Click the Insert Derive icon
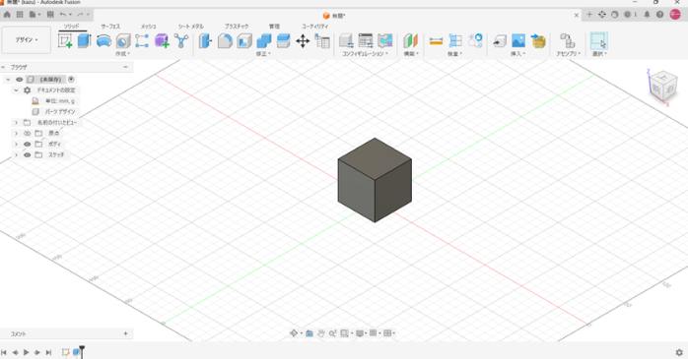688x359 pixels. (x=500, y=40)
